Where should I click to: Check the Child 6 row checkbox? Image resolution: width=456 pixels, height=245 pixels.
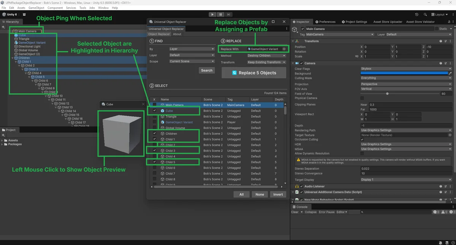(154, 168)
